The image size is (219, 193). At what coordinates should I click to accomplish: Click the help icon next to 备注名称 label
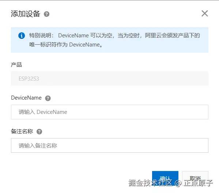pyautogui.click(x=39, y=131)
